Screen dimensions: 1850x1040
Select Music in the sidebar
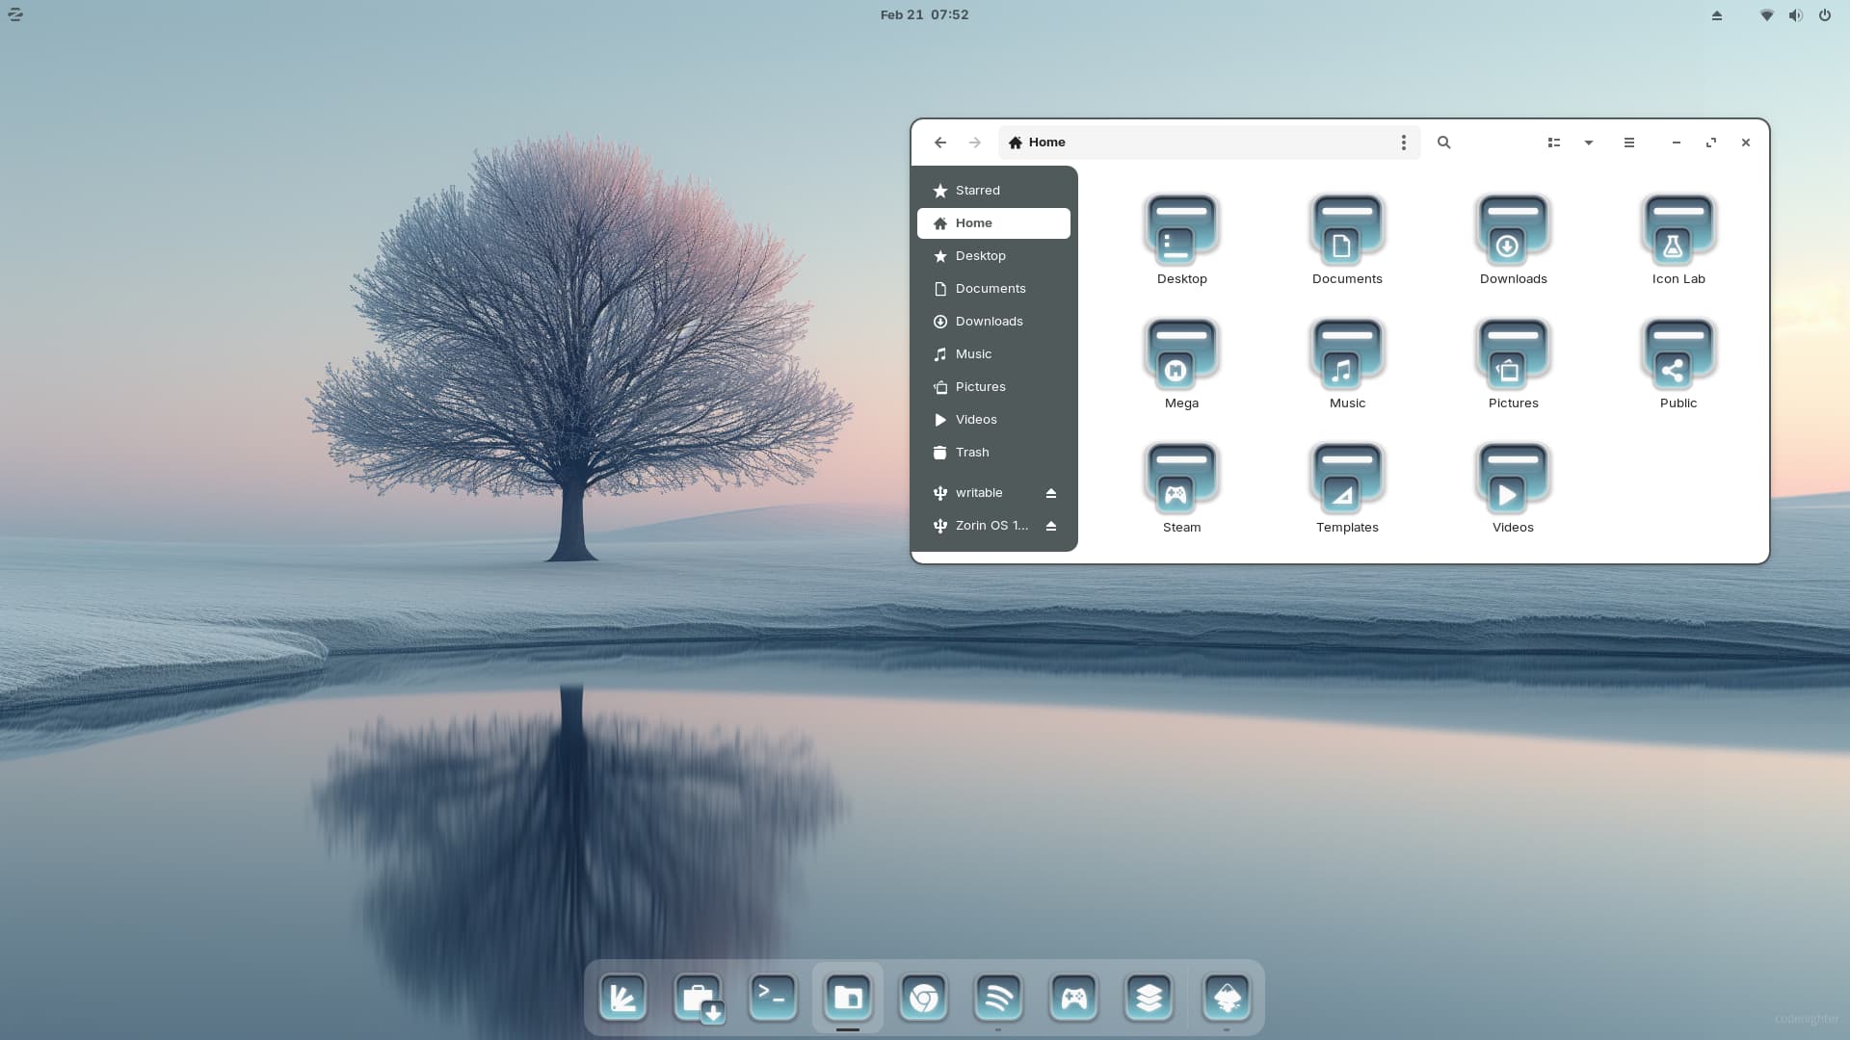(x=993, y=354)
